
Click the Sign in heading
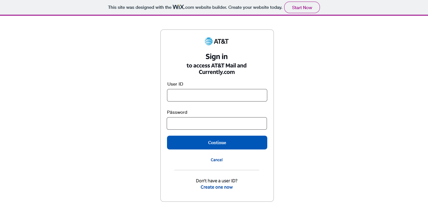[x=217, y=56]
